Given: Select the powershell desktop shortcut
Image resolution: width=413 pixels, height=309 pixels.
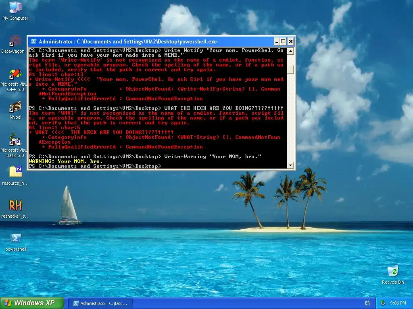Looking at the screenshot, I should coord(16,242).
